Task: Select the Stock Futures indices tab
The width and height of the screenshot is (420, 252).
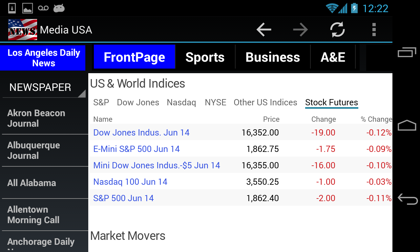Action: tap(331, 103)
